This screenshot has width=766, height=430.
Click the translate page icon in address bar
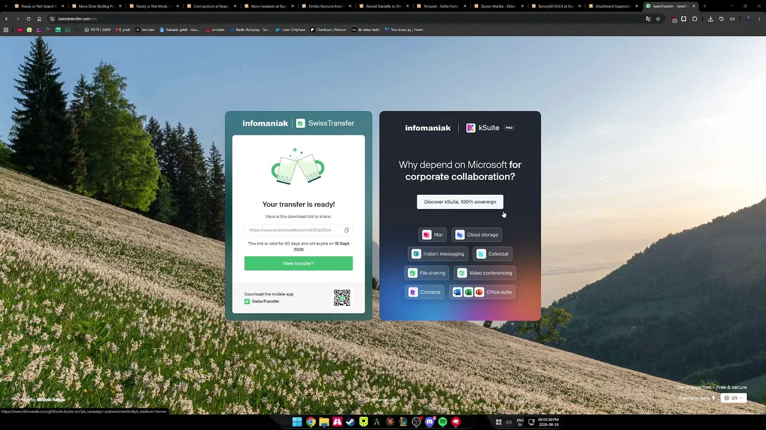click(x=648, y=19)
